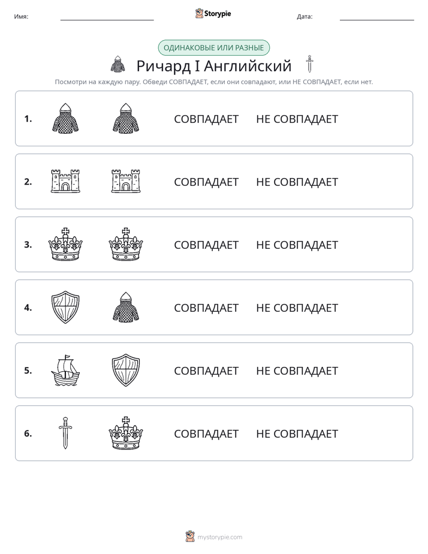428x554 pixels.
Task: Select НЕ СОВПАДАЕТ for row 5
Action: [297, 371]
